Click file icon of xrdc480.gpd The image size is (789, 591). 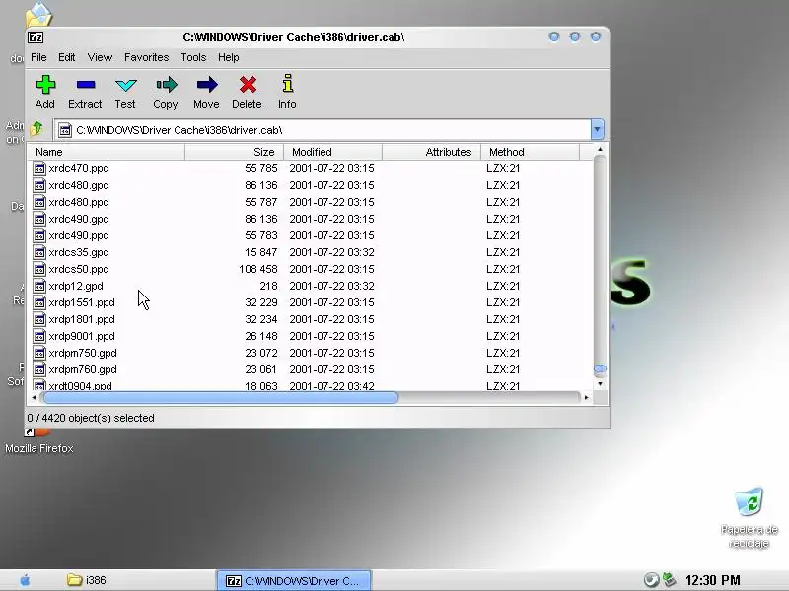(39, 185)
